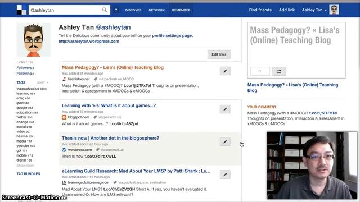Edit the Mass Pedagogy link with pencil icon

tap(225, 71)
